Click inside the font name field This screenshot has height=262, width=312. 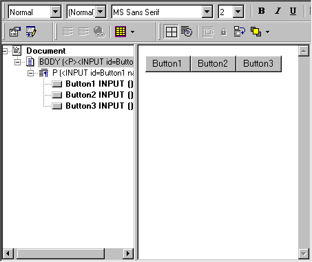157,12
